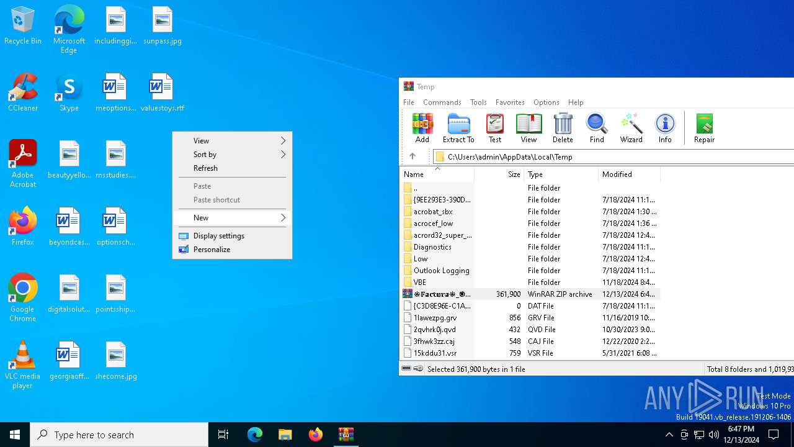Click the path field showing AppData\Local\Temp
The height and width of the screenshot is (447, 794).
point(613,156)
